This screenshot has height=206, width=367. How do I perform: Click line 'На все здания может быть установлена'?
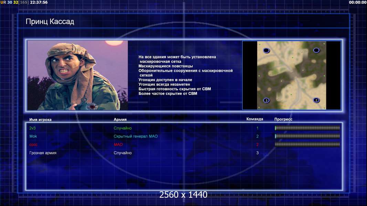177,57
